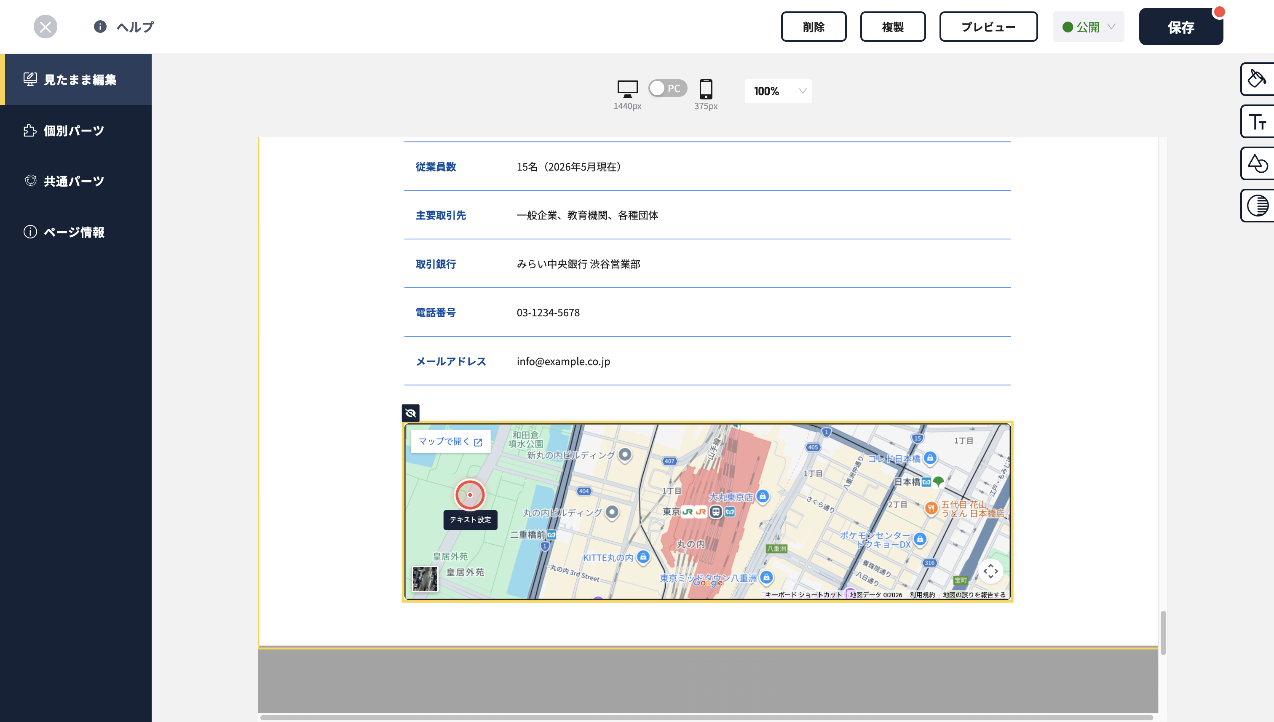Click the info@example.co.jp email text

563,361
